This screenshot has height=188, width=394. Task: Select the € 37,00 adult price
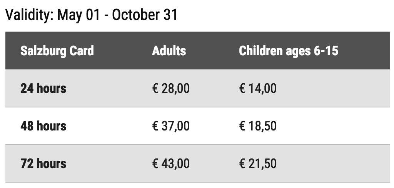coord(171,126)
